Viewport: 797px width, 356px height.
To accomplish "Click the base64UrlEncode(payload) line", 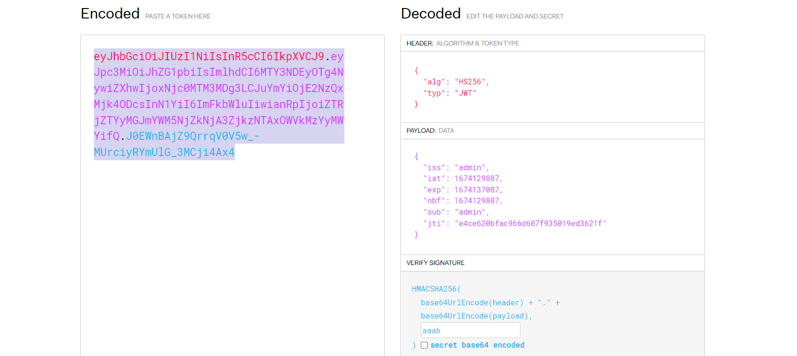I will tap(476, 316).
